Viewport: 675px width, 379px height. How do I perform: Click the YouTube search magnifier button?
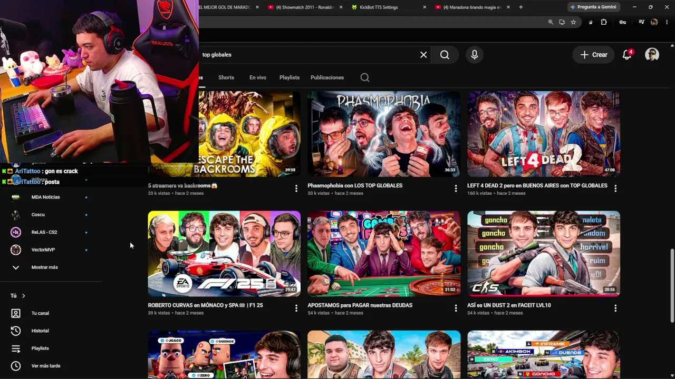pos(445,55)
